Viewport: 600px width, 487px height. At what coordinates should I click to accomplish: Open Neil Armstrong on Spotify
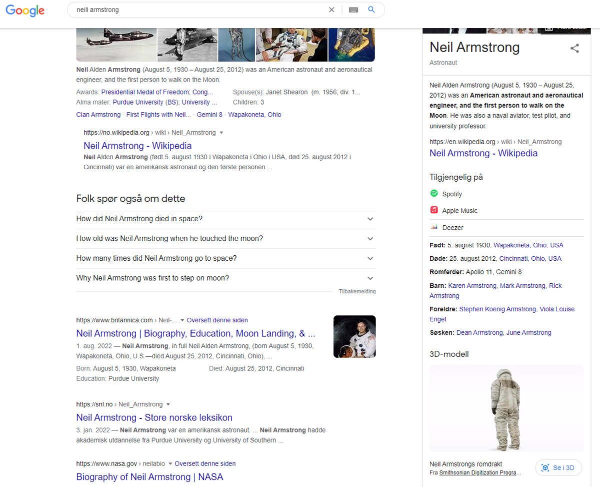click(x=452, y=194)
